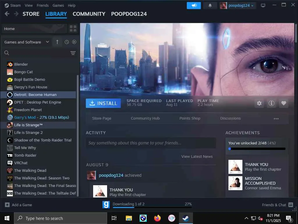Viewport: 298px width, 224px height.
Task: Click the Add a Game plus icon
Action: point(7,205)
